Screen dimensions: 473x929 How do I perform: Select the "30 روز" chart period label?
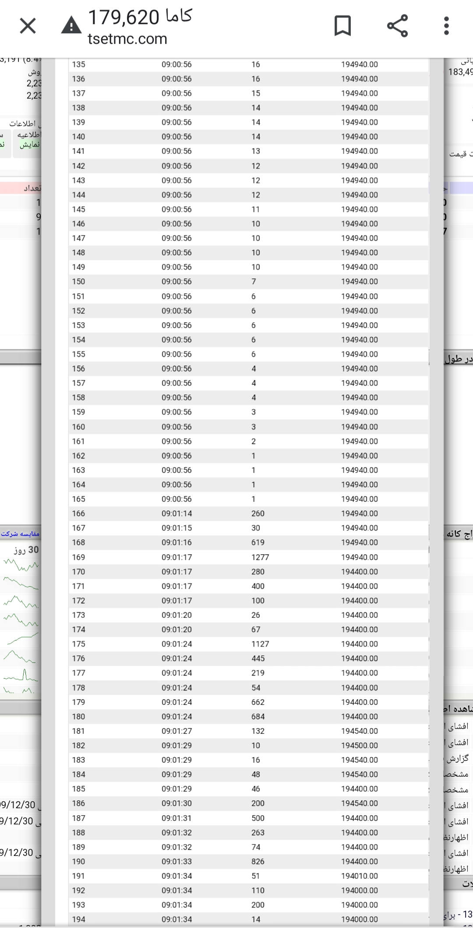[26, 550]
